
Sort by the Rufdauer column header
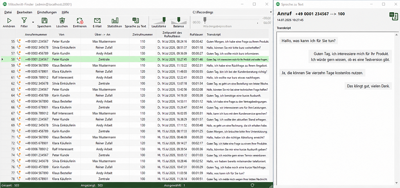click(x=196, y=34)
